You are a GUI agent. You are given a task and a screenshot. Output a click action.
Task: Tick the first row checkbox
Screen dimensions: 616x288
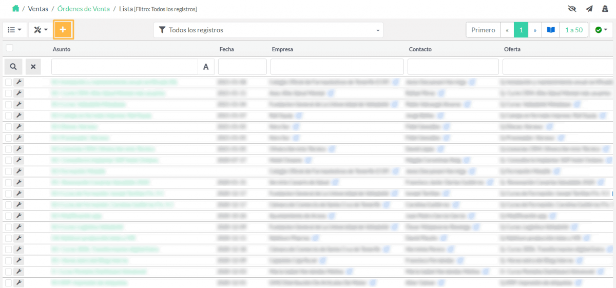pyautogui.click(x=9, y=82)
